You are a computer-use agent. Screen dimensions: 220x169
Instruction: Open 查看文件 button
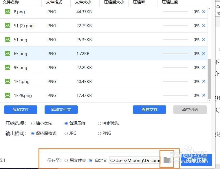pyautogui.click(x=149, y=109)
